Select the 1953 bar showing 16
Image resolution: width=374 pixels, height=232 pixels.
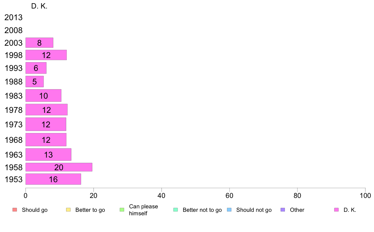point(53,179)
